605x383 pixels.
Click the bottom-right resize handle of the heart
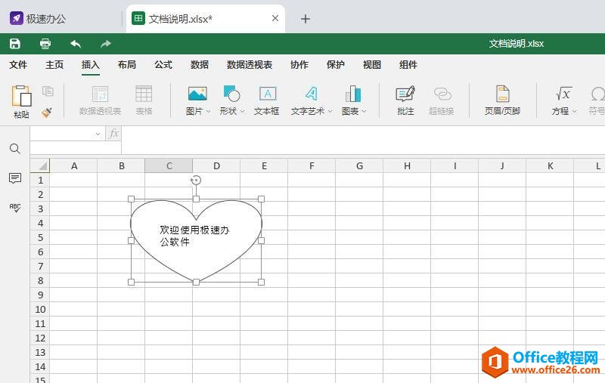tap(261, 282)
